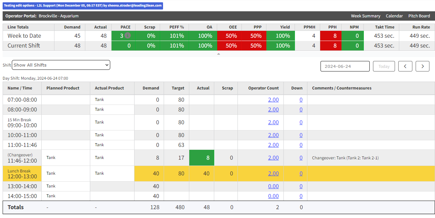Open Operator Count for 10:00-11:00
This screenshot has height=218, width=435.
[273, 135]
